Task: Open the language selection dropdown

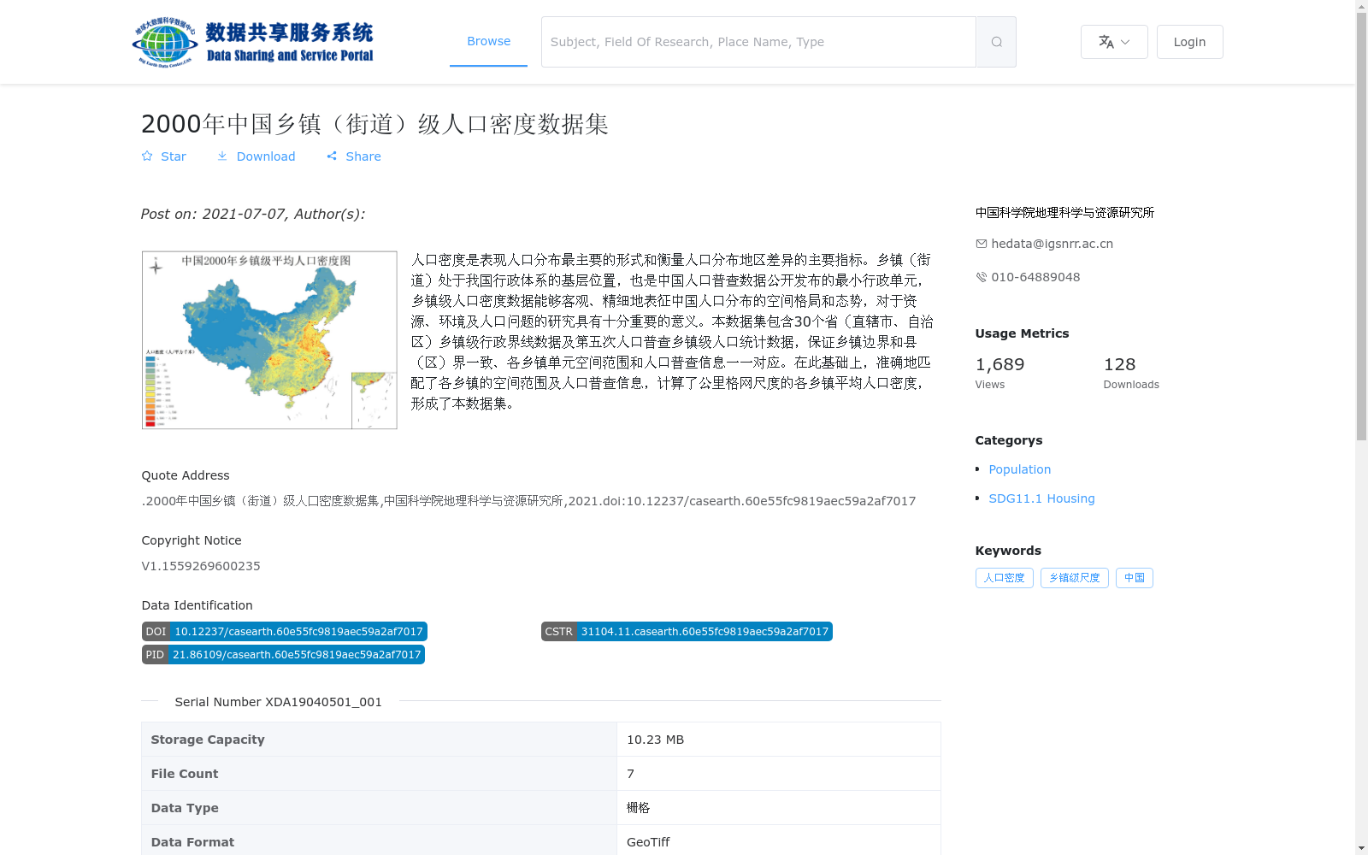Action: point(1114,41)
